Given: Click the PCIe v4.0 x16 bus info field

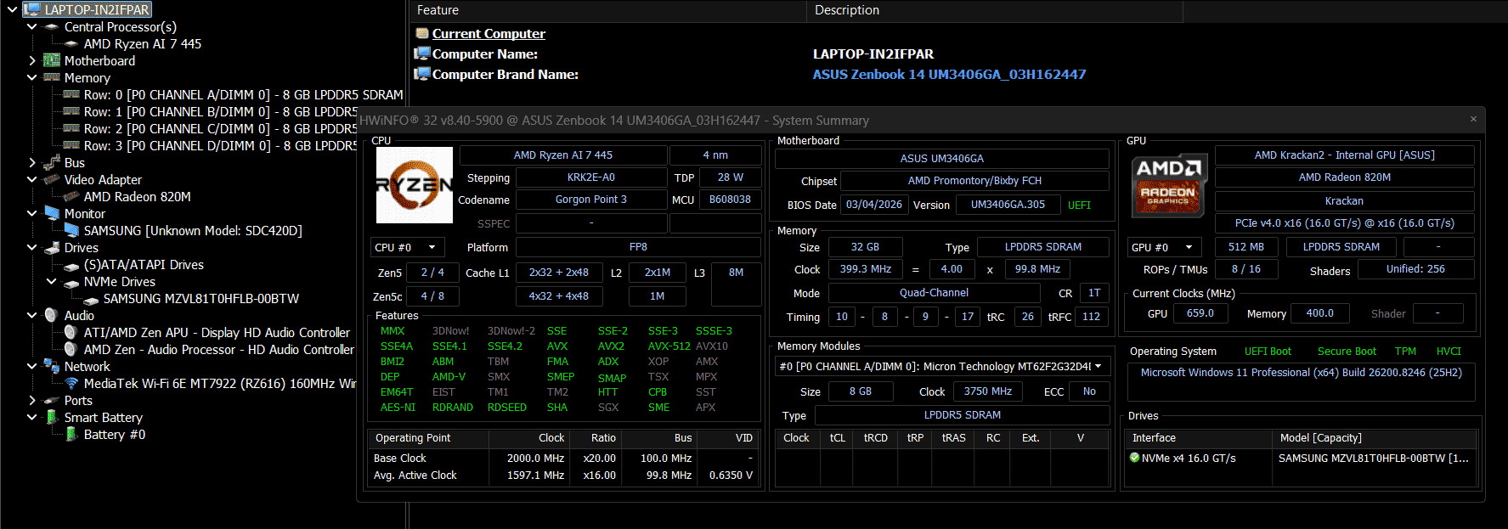Looking at the screenshot, I should [x=1344, y=223].
